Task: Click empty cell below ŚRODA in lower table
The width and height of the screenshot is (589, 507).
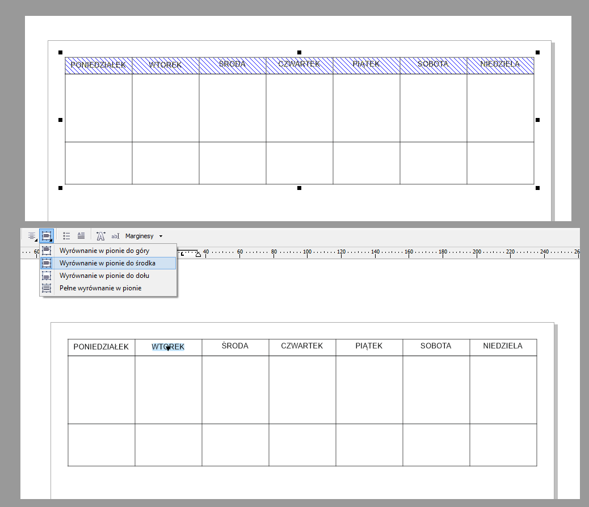Action: coord(235,389)
